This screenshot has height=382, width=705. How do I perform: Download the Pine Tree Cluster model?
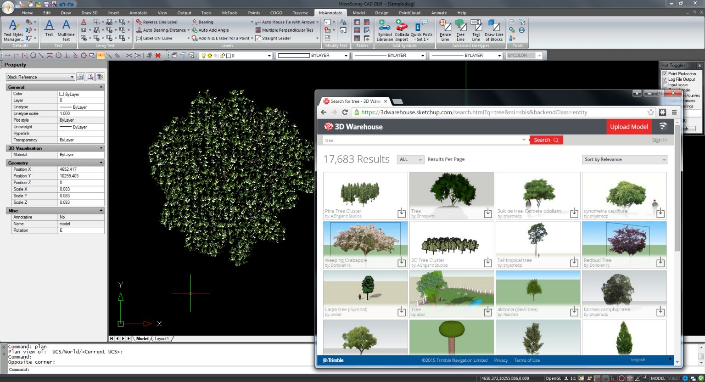tap(402, 213)
